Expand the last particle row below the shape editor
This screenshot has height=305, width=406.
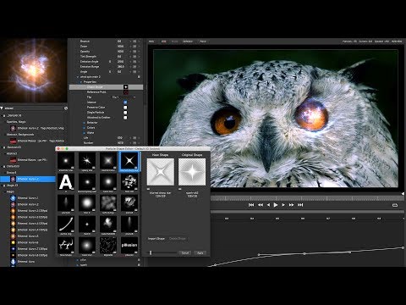(78, 265)
